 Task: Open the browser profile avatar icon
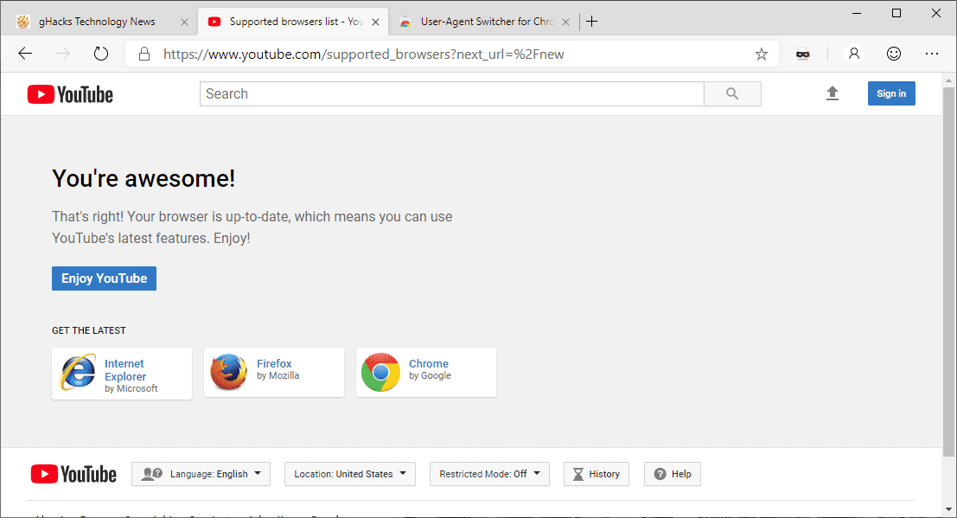[x=854, y=54]
